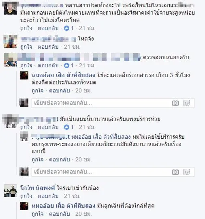Like the เคลียร์เอกสารรอ reply by หมออ้อย
Image resolution: width=205 pixels, height=219 pixels.
pyautogui.click(x=38, y=91)
